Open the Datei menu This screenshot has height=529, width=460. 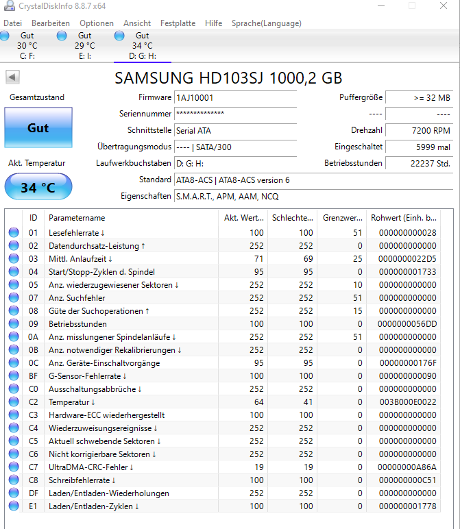click(x=13, y=23)
